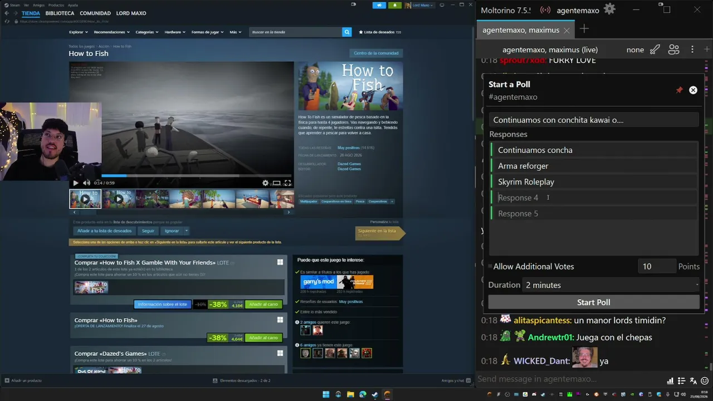Image resolution: width=713 pixels, height=401 pixels.
Task: Close the agentemaxo, maximus tab
Action: pos(567,30)
